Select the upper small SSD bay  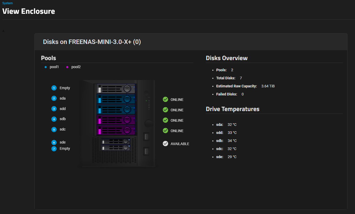click(116, 141)
